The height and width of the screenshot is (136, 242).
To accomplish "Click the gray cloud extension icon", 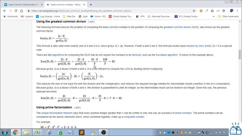I will 213,11.
